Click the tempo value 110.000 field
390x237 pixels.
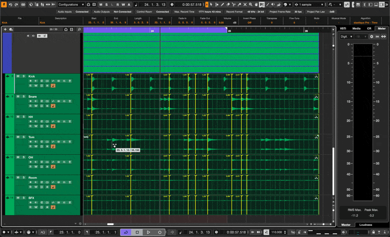276,232
